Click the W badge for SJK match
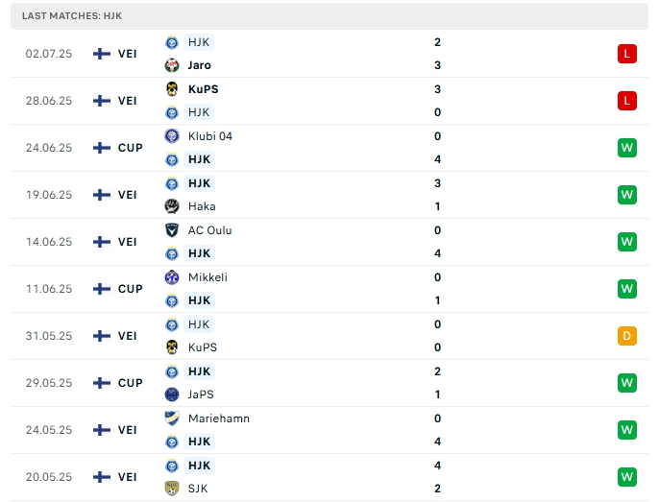The image size is (659, 502). 627,477
